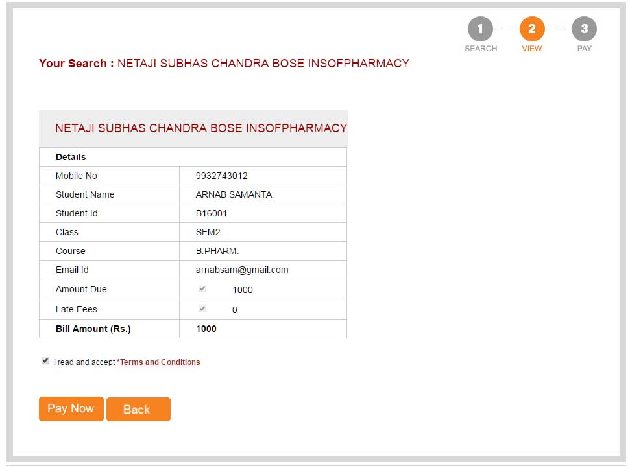
Task: Toggle the Late Fees checkbox
Action: tap(202, 309)
